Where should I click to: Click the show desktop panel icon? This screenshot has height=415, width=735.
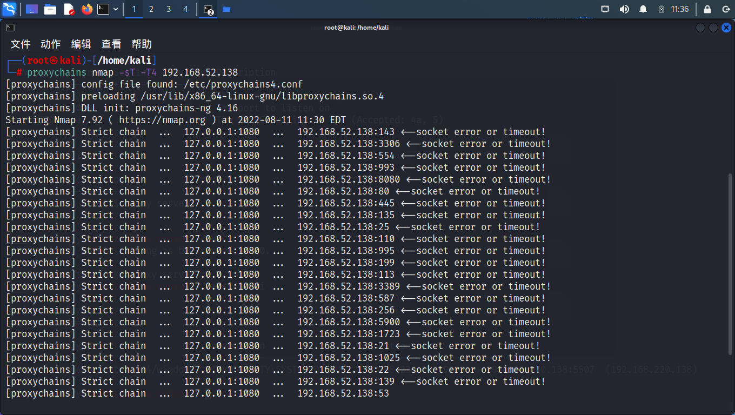(32, 9)
